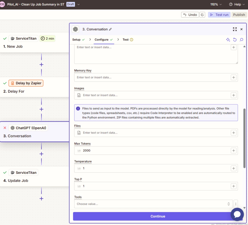Open the 110% zoom dropdown
Image resolution: width=248 pixels, height=225 pixels.
coord(216,4)
